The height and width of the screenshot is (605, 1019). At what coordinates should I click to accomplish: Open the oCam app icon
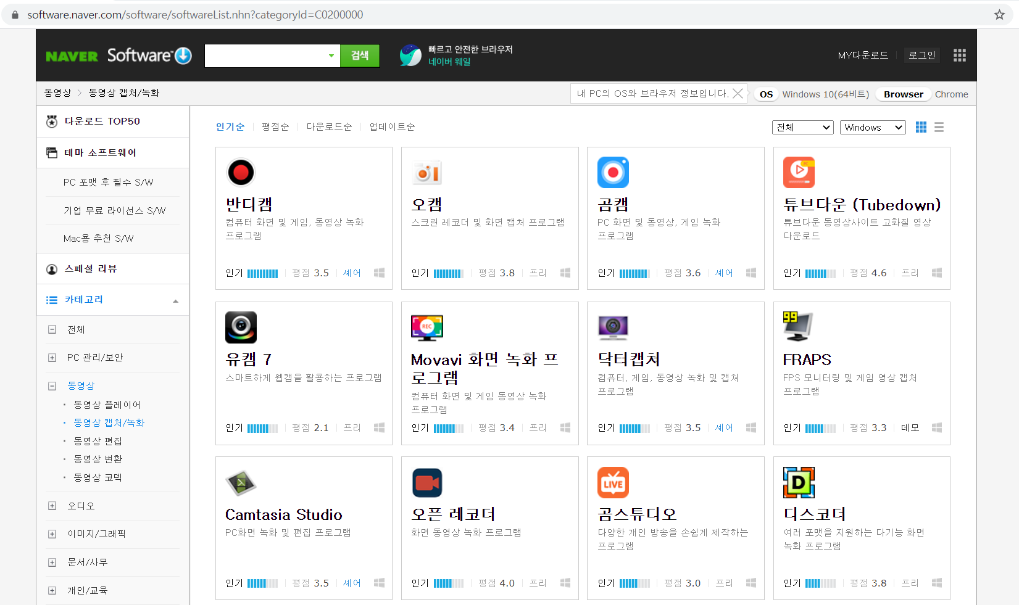(x=427, y=172)
